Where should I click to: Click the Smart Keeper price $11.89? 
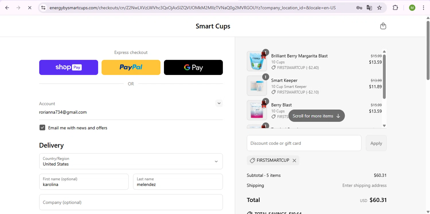[375, 87]
